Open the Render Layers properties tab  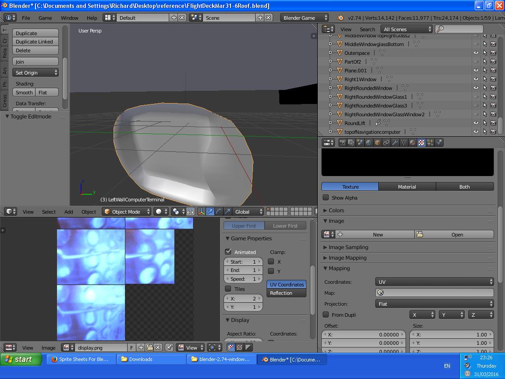pyautogui.click(x=351, y=143)
